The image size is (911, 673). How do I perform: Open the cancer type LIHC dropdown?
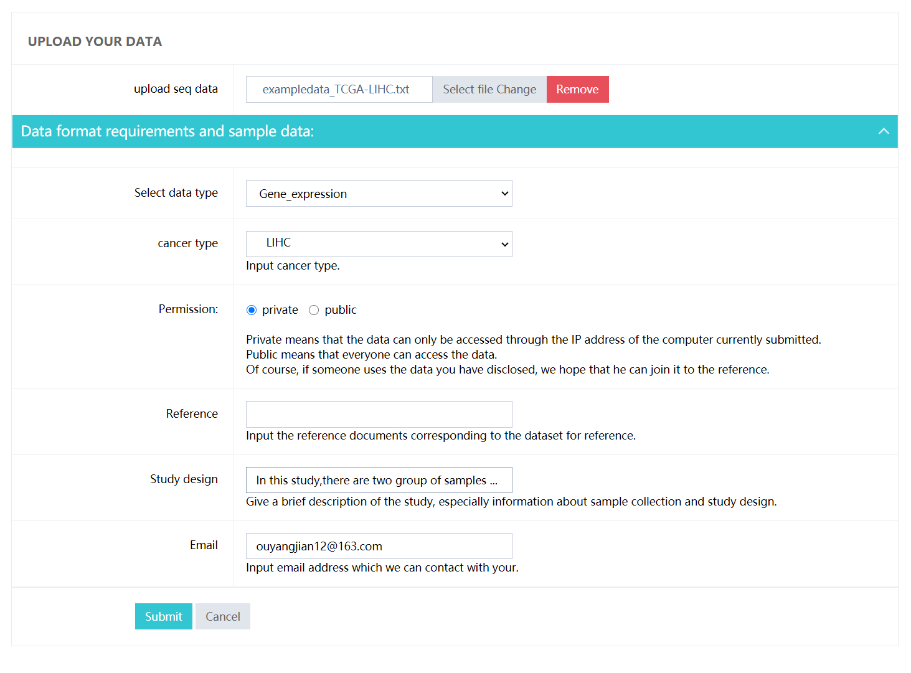pyautogui.click(x=379, y=244)
